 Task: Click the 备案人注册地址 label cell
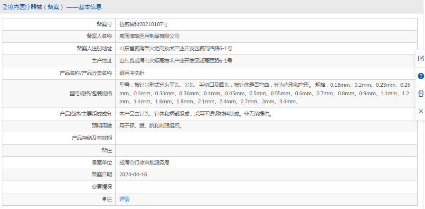[x=59, y=49]
